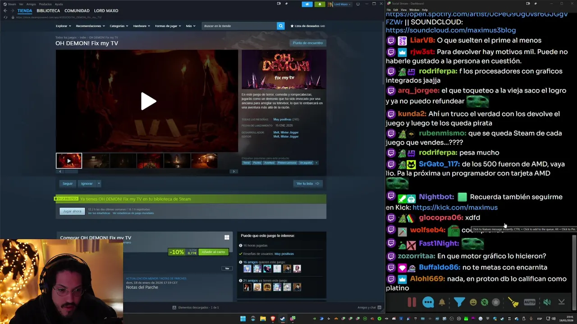Select the video thumbnail in the media strip
577x324 pixels.
tap(69, 161)
